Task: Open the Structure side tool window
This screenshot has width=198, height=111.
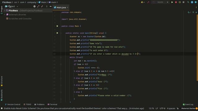Action: 2,81
